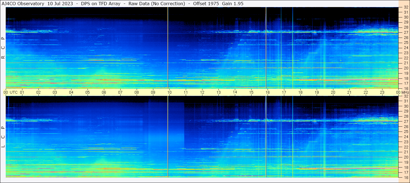Click 20 MHz label on LCP frequency scale
Screen dimensions: 410x183
point(406,157)
